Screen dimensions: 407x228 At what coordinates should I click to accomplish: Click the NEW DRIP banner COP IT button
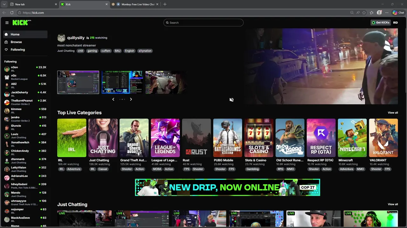[308, 187]
